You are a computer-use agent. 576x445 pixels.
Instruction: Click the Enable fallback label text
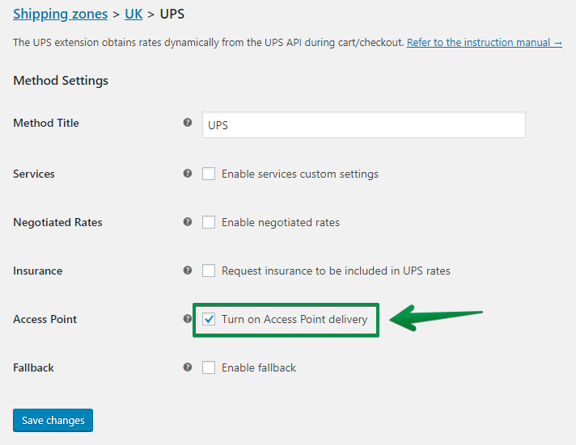click(259, 367)
